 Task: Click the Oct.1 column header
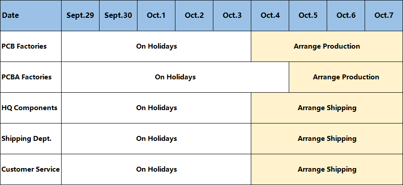tap(156, 16)
